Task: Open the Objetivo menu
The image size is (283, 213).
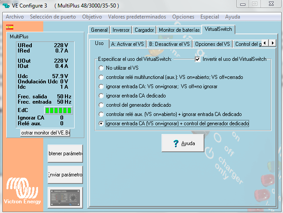Action: pos(92,17)
